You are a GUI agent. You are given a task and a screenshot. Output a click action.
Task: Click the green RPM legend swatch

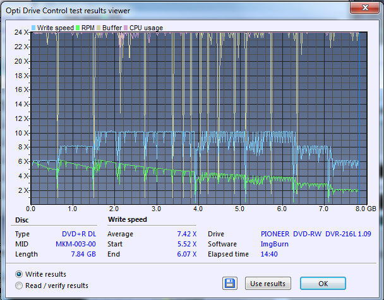pos(77,28)
